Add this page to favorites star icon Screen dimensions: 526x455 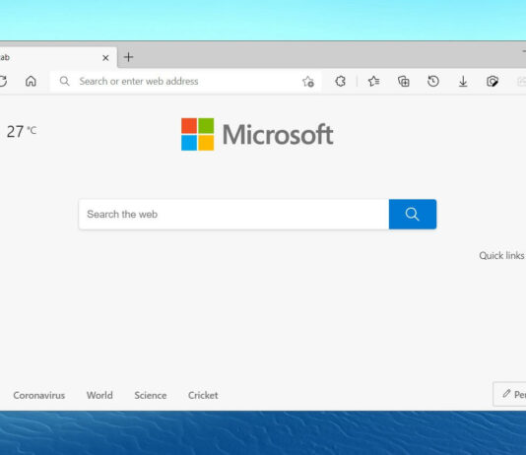point(308,82)
